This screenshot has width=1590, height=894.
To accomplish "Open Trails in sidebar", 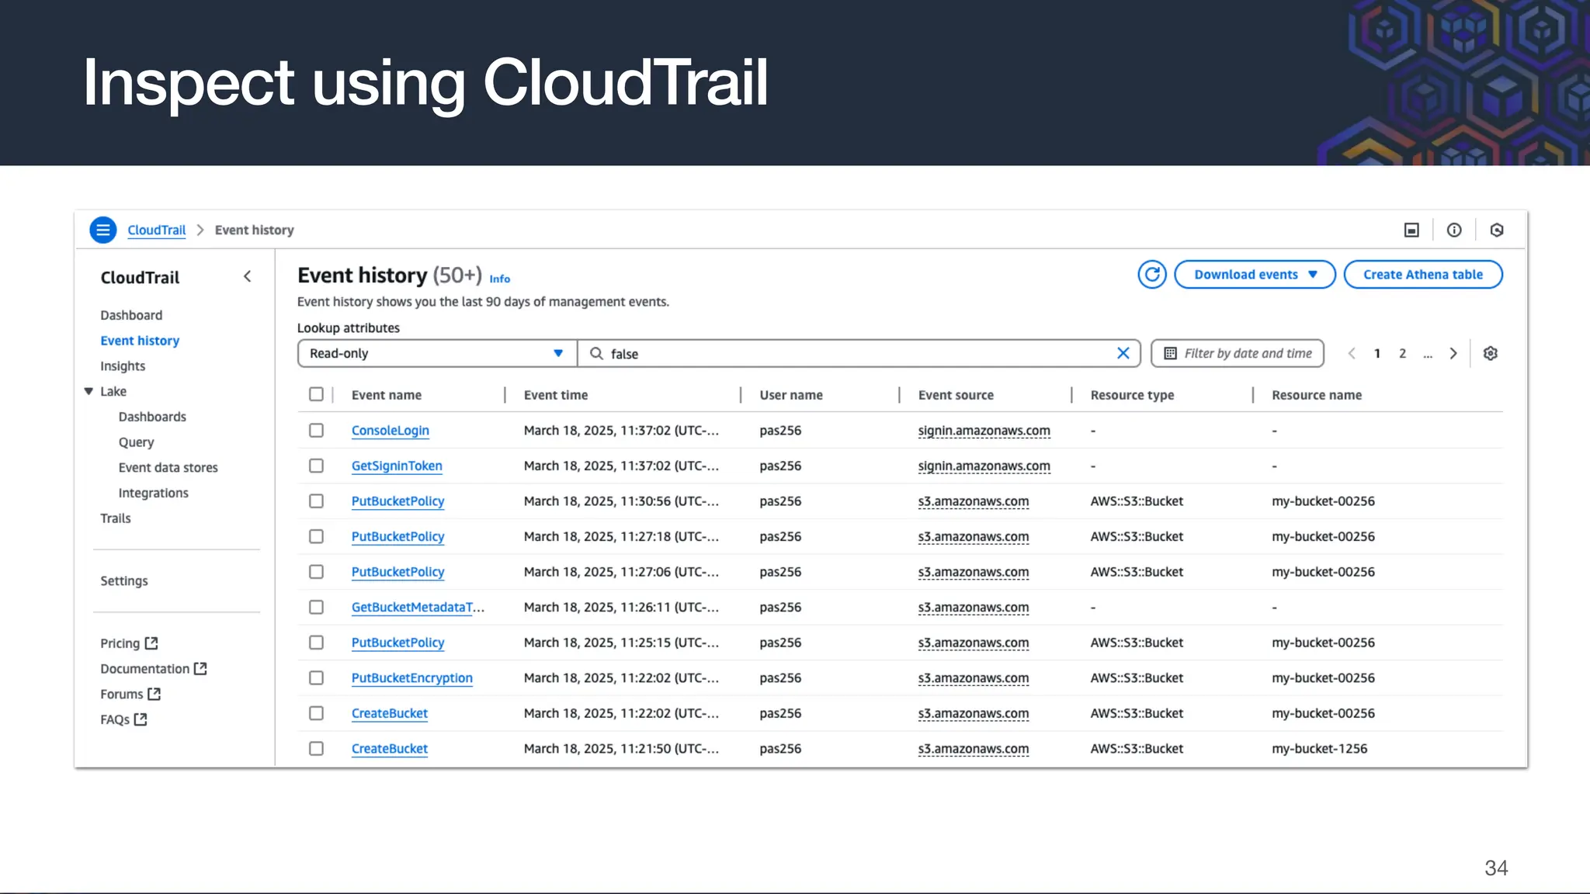I will coord(116,518).
